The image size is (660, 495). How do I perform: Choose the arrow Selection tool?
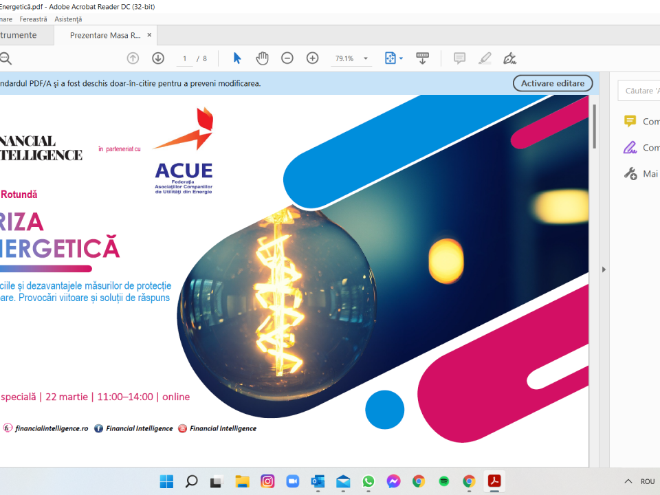(x=237, y=58)
